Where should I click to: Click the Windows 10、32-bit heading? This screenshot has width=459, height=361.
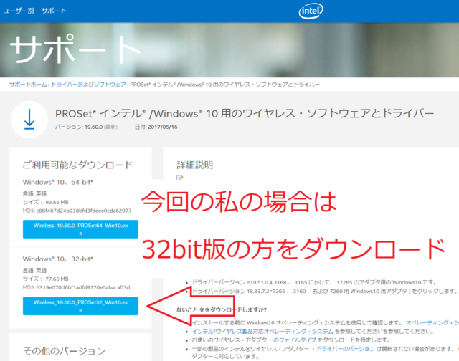pos(58,259)
